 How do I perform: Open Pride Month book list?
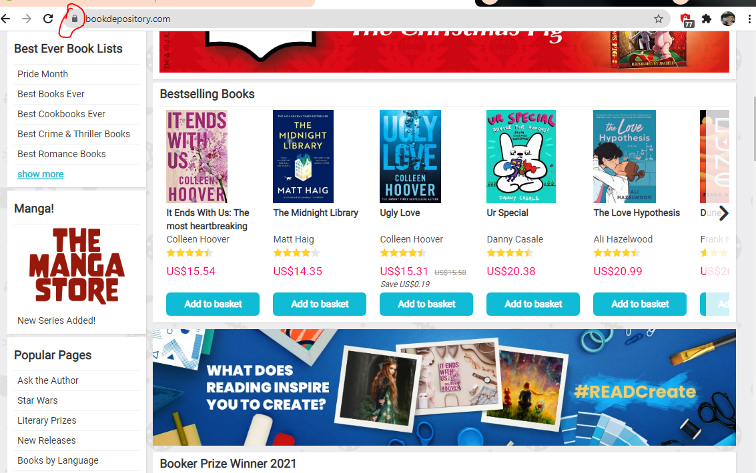point(43,74)
